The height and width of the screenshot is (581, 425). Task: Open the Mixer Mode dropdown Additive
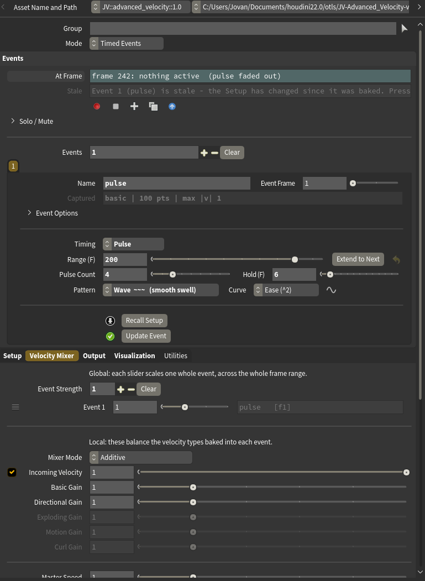pyautogui.click(x=141, y=458)
